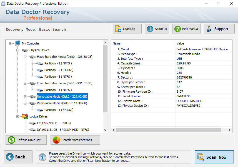
Task: Click the tree vertical scrollbar thumb
Action: [x=106, y=79]
